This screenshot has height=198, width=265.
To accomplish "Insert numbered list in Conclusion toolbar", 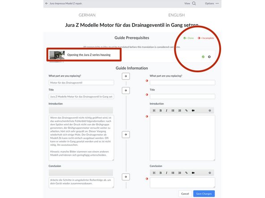I will click(180, 173).
